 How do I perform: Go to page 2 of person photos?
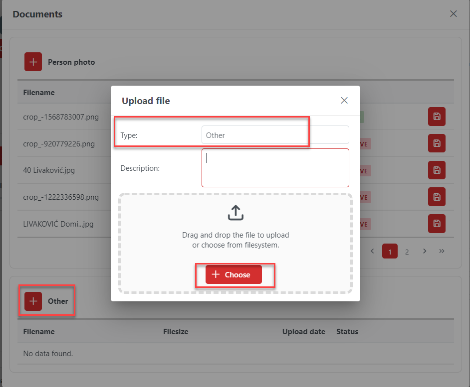[x=407, y=252]
